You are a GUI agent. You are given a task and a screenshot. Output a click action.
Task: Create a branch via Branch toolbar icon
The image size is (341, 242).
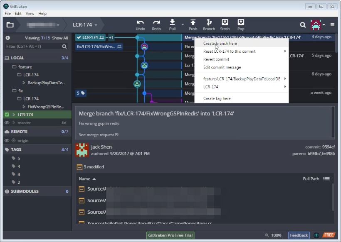tap(209, 22)
